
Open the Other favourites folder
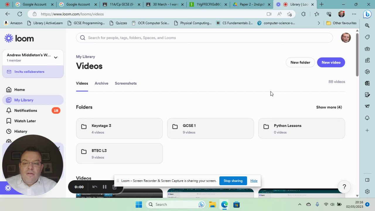pos(341,23)
